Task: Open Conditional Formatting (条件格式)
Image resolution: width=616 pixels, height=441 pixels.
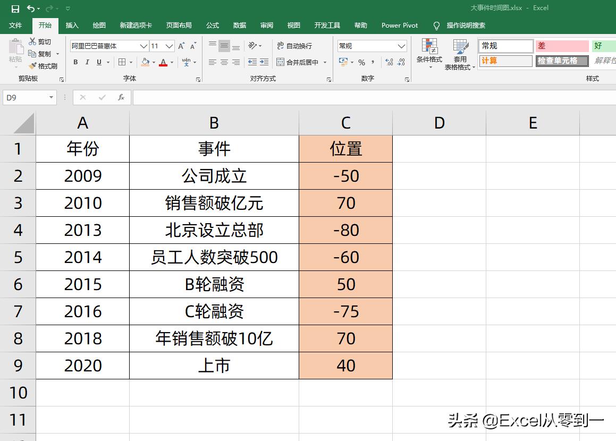Action: 429,53
